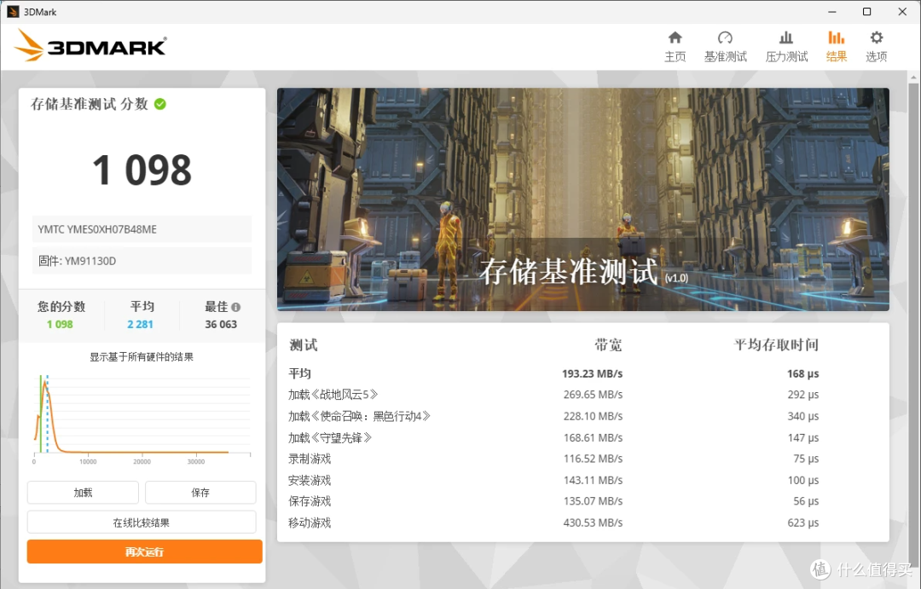Viewport: 921px width, 589px height.
Task: Click the average access time 168 µs
Action: [x=803, y=373]
